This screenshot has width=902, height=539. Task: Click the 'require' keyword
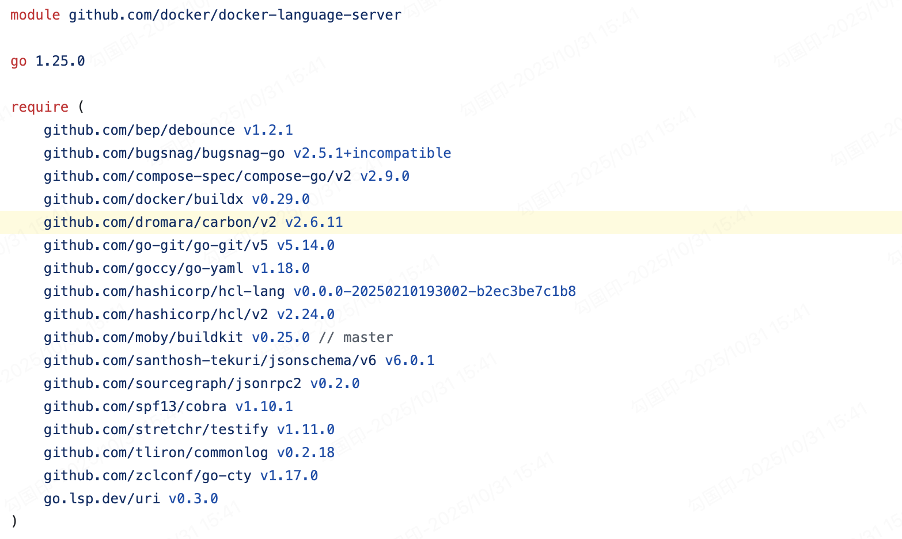[39, 107]
